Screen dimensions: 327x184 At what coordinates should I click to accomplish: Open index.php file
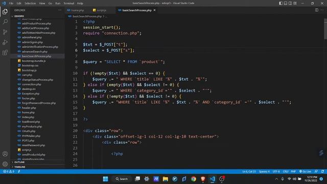click(x=28, y=117)
